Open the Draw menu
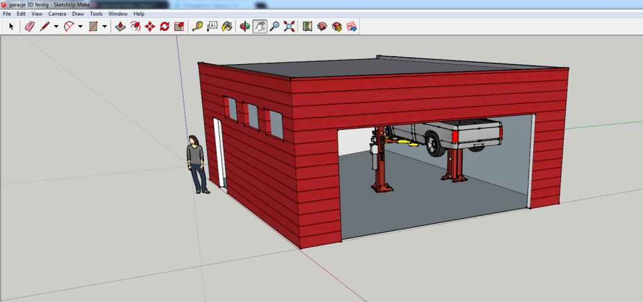This screenshot has height=302, width=643. (x=78, y=13)
